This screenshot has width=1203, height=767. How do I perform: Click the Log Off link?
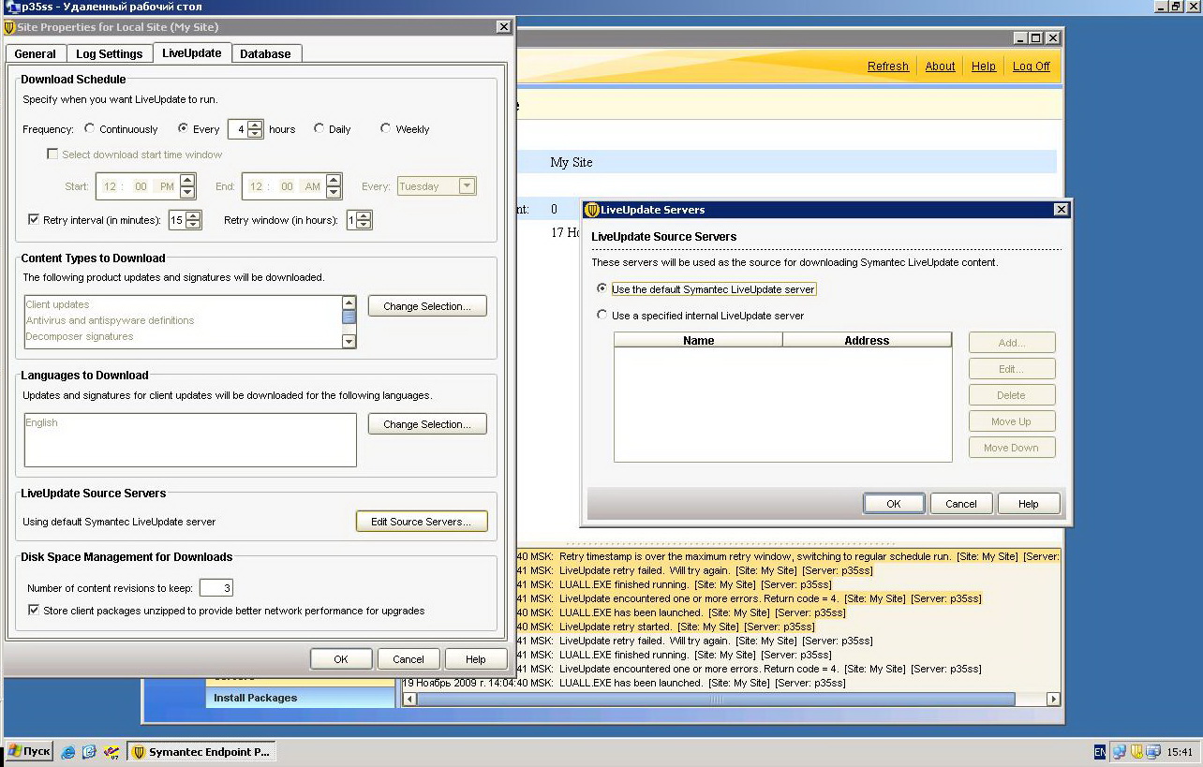(x=1032, y=66)
